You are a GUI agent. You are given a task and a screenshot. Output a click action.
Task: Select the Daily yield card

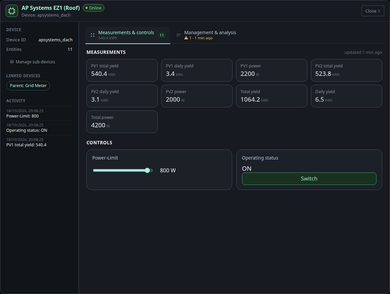tap(346, 96)
